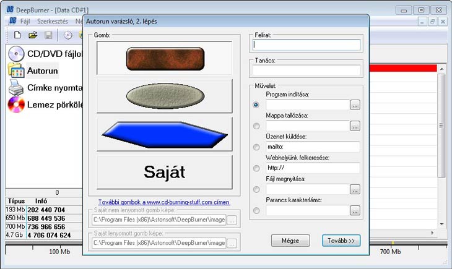Click the Címke nyomtatás sidebar label
Image resolution: width=452 pixels, height=269 pixels.
click(x=54, y=88)
